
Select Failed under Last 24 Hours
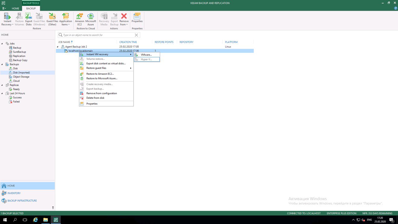16,101
